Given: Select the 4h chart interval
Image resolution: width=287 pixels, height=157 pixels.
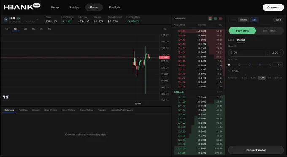Looking at the screenshot, I should pos(41,29).
